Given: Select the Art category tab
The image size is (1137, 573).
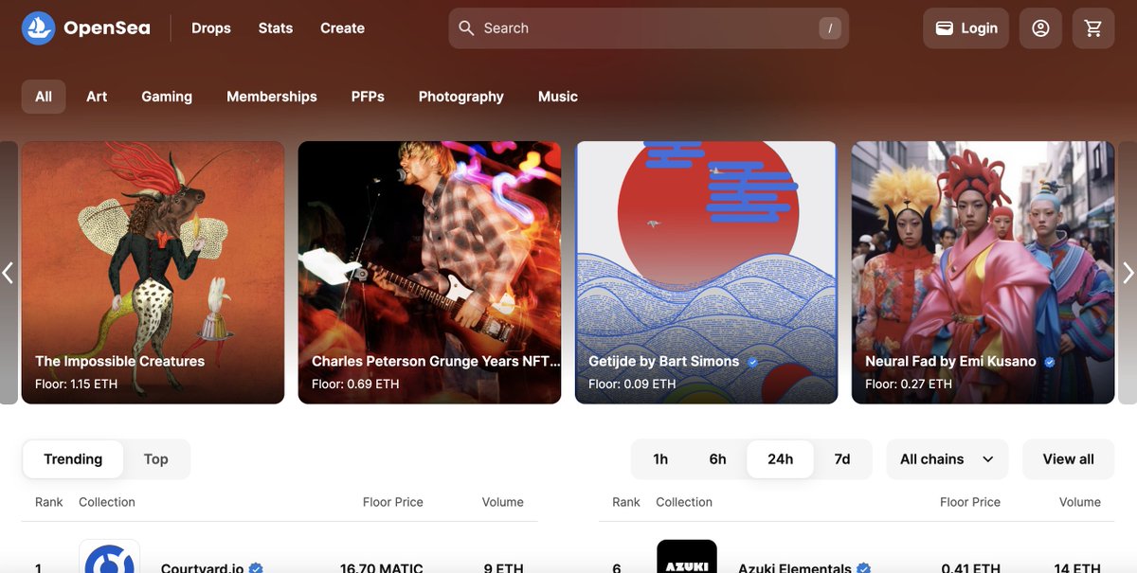Looking at the screenshot, I should (97, 97).
